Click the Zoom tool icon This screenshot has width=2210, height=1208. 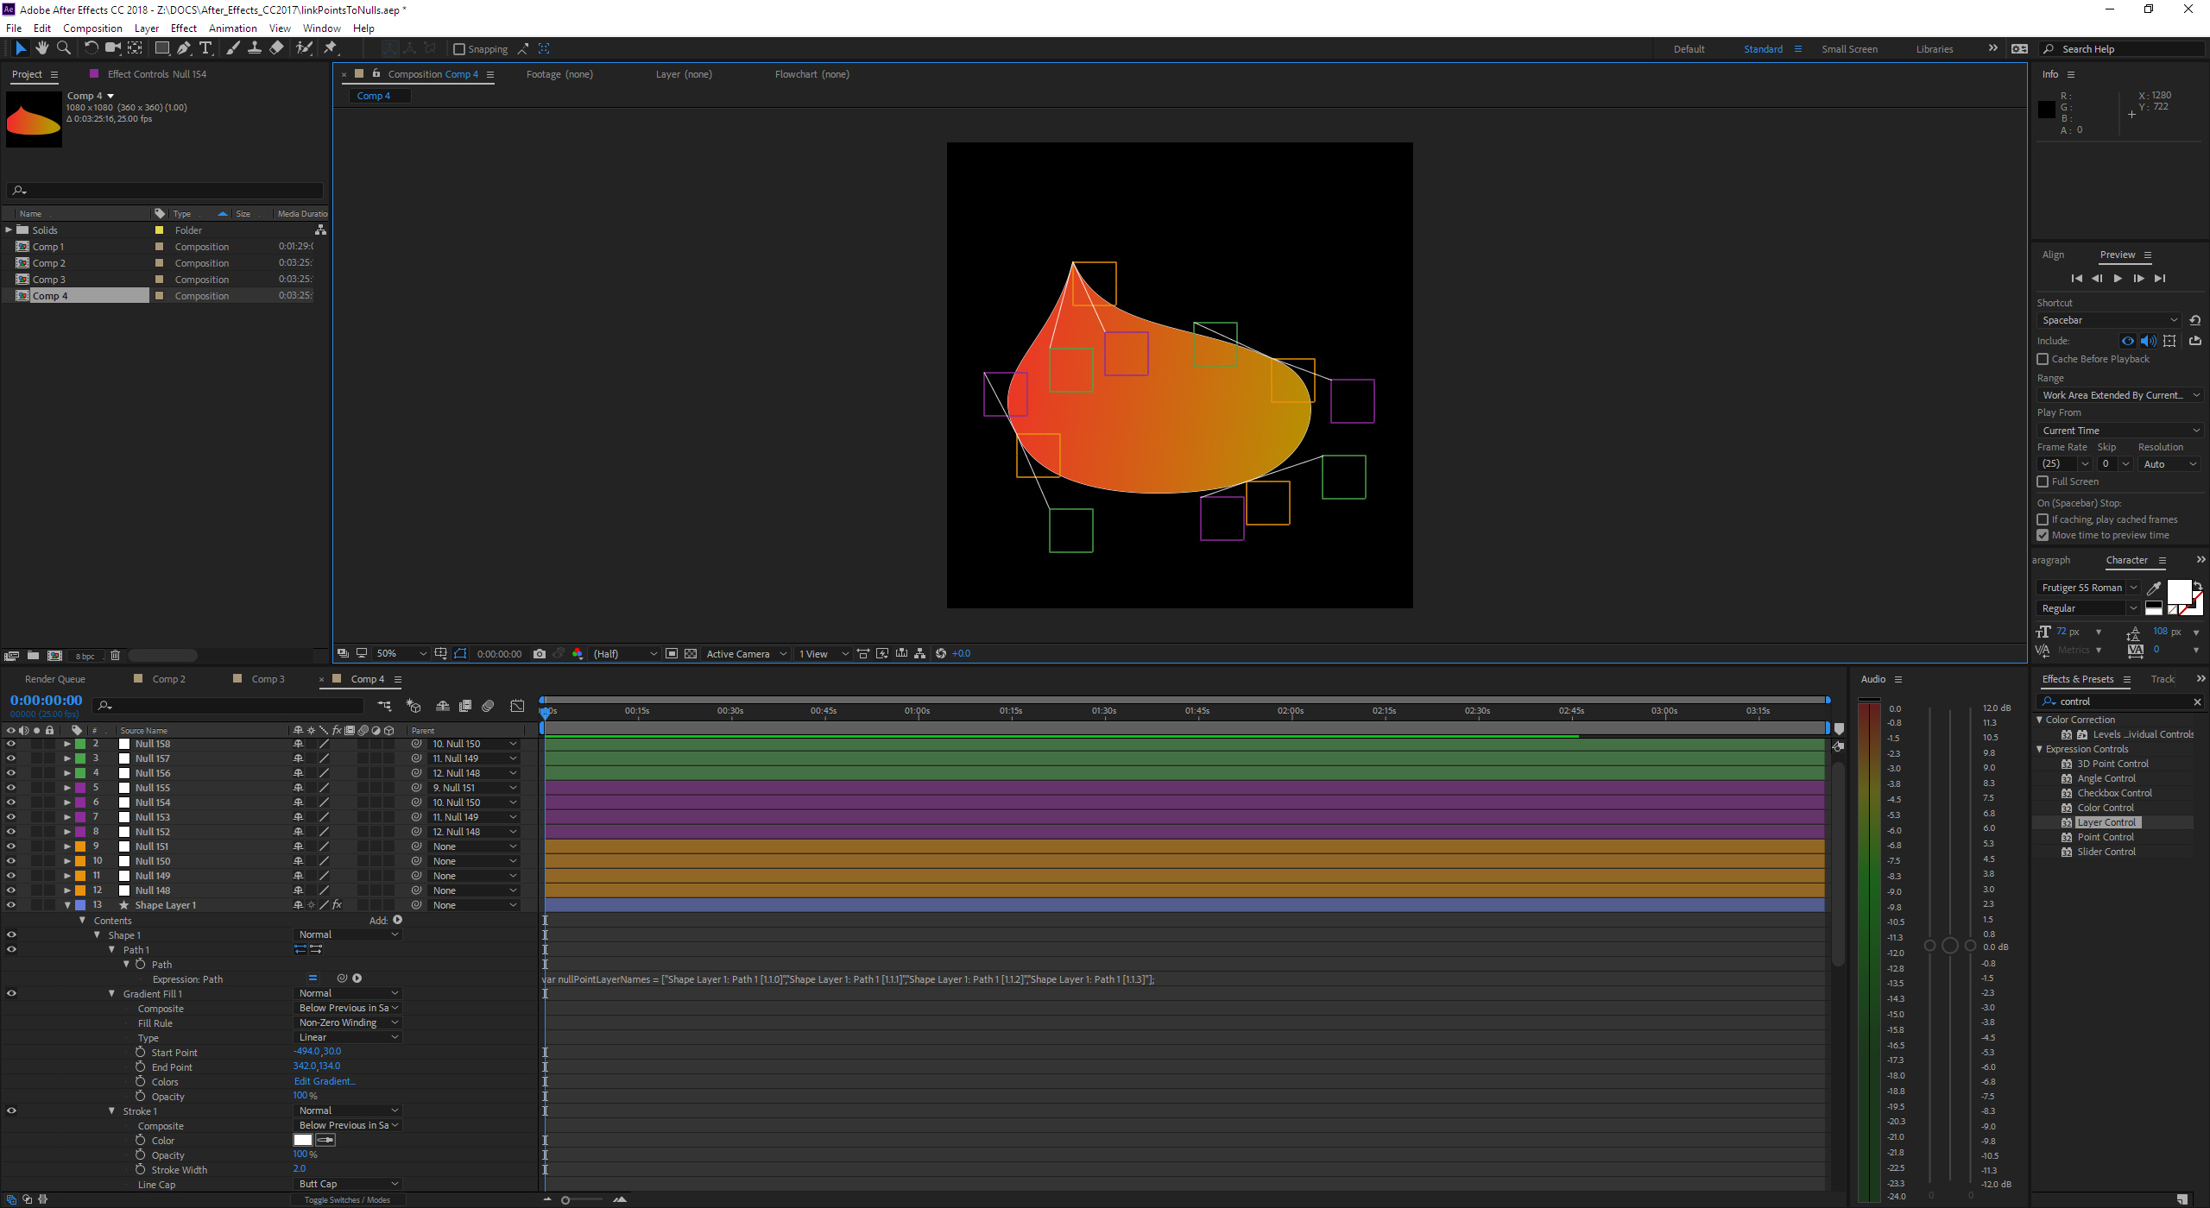[62, 49]
